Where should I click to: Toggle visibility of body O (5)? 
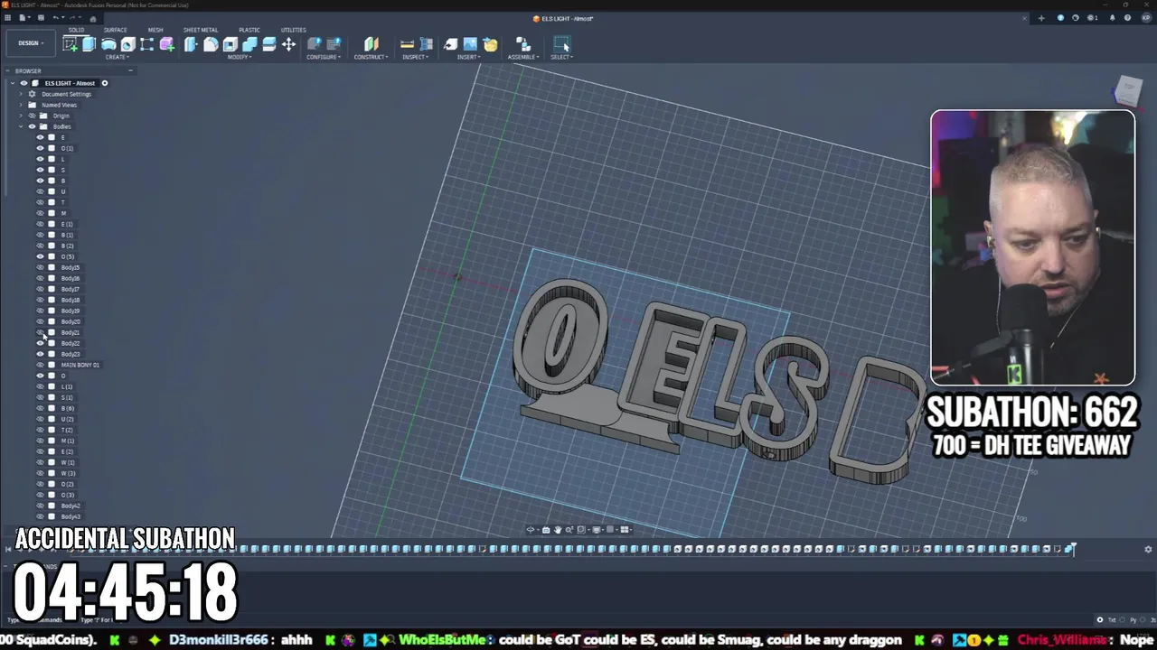coord(40,256)
